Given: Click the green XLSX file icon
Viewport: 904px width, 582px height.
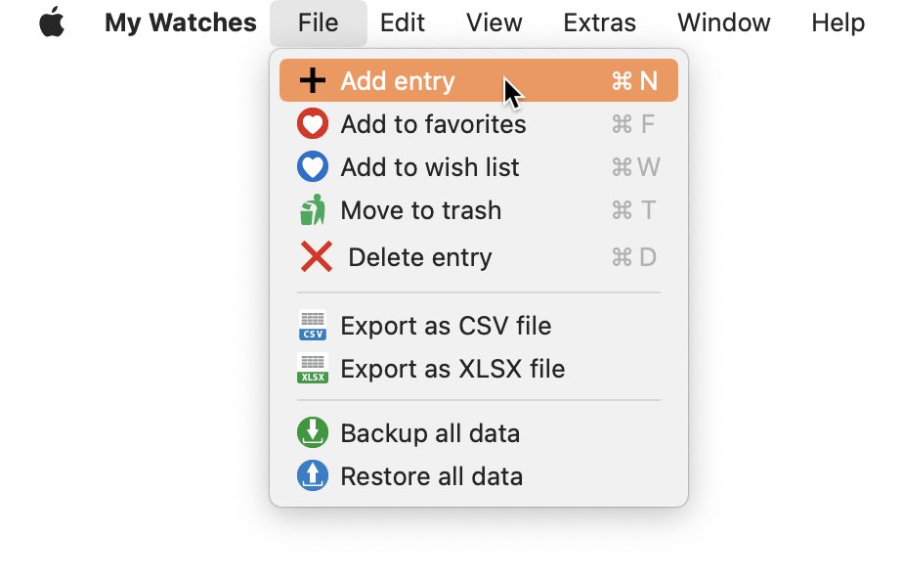Looking at the screenshot, I should click(x=313, y=368).
